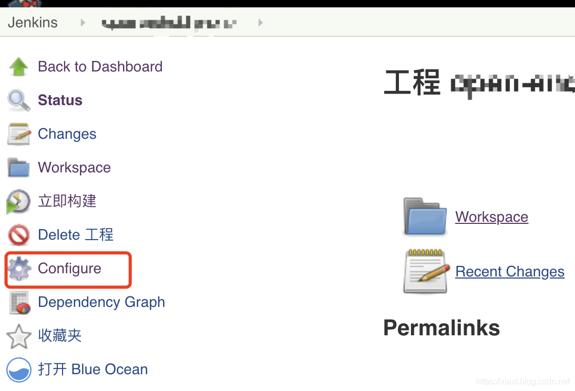Expand the breadcrumb arrow after Jenkins
575x391 pixels.
click(83, 23)
